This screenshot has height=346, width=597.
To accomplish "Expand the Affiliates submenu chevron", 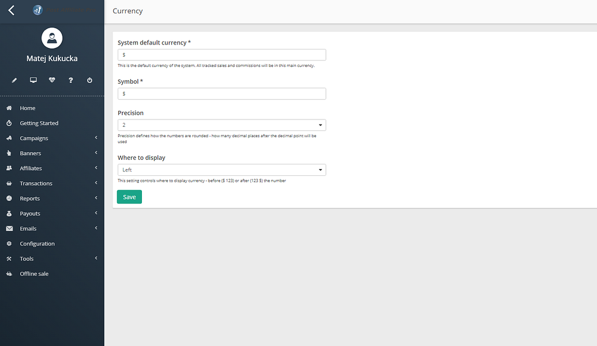I will coord(96,168).
